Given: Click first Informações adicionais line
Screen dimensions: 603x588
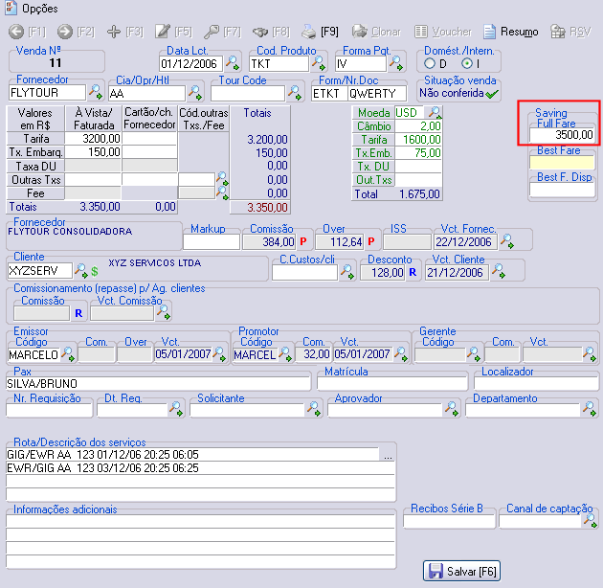Looking at the screenshot, I should tap(201, 521).
